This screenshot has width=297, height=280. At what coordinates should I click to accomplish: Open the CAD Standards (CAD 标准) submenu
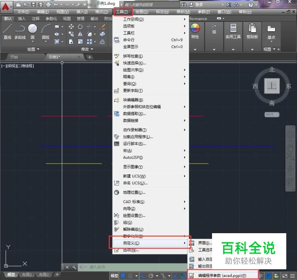coord(151,202)
